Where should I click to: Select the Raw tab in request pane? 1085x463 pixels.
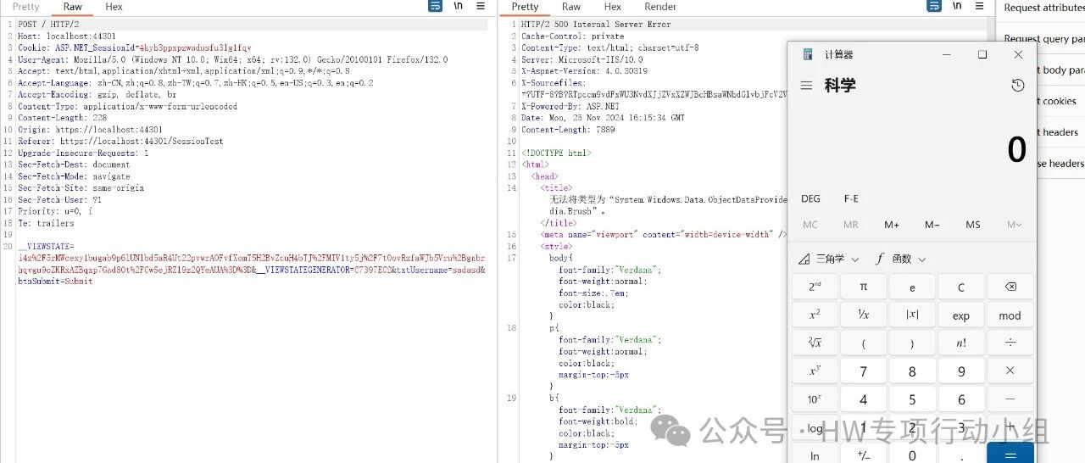pyautogui.click(x=73, y=6)
